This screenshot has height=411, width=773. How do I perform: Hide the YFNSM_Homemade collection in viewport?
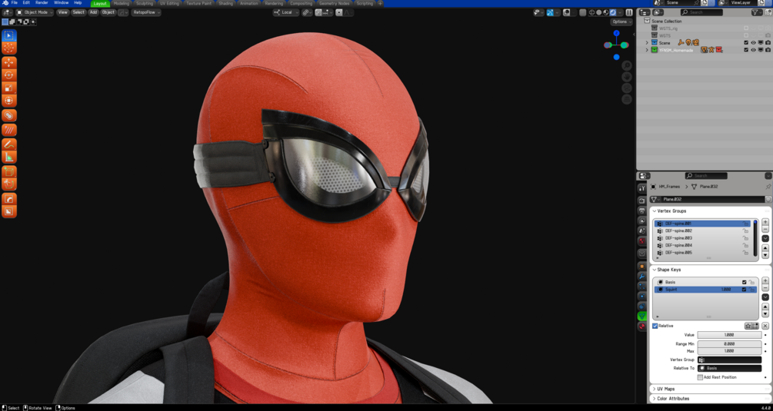[754, 50]
